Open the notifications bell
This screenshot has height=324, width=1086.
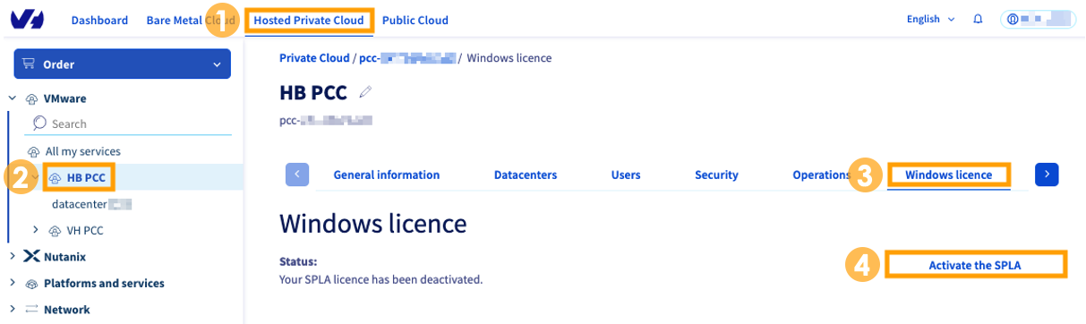(978, 19)
